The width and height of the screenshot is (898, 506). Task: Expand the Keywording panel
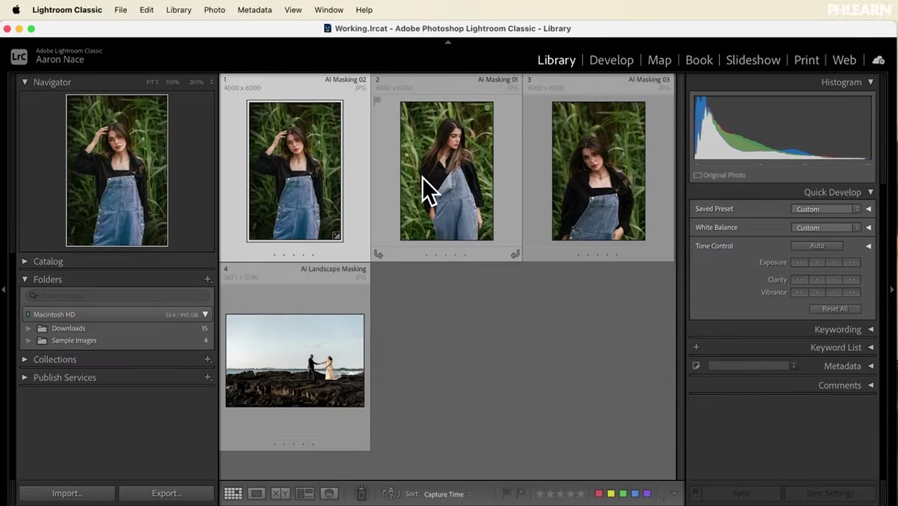click(x=871, y=329)
